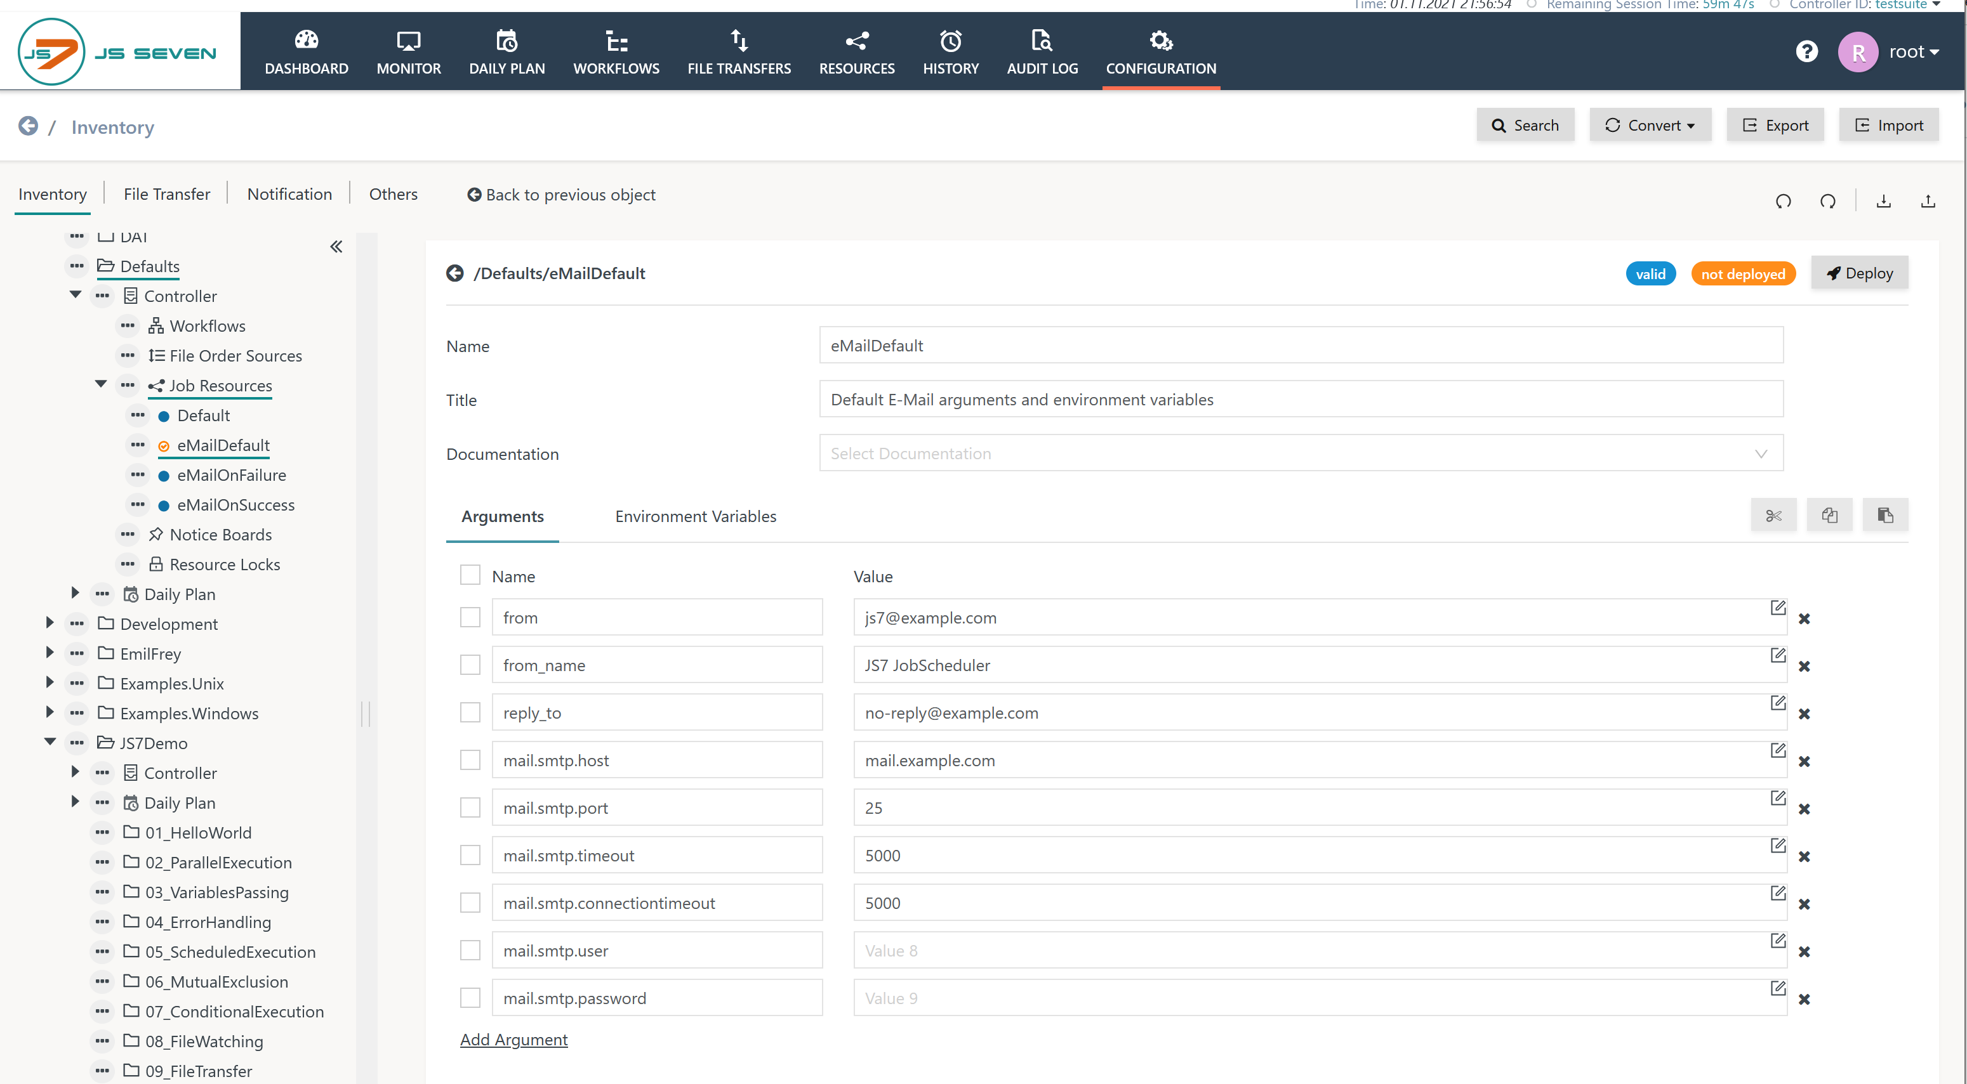
Task: Switch to the Others tab
Action: pyautogui.click(x=394, y=193)
